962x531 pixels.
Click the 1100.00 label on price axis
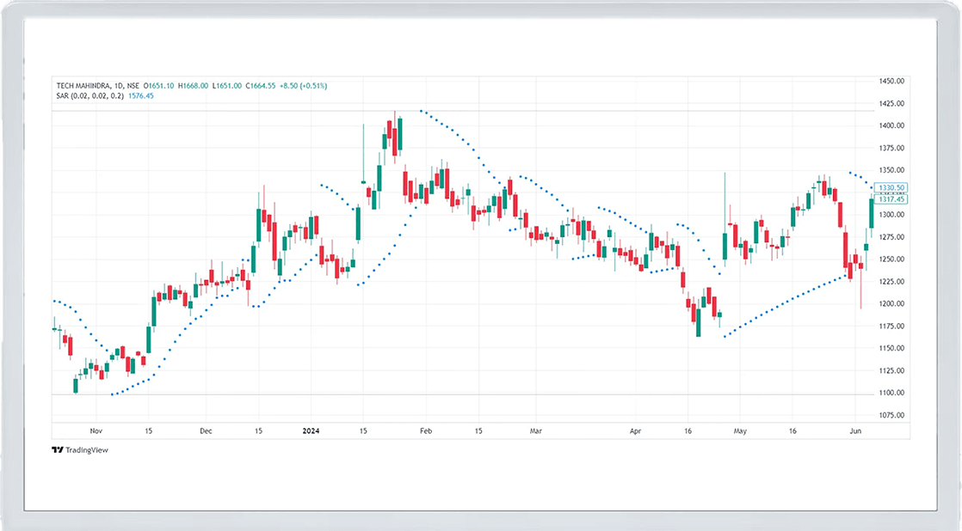point(891,393)
